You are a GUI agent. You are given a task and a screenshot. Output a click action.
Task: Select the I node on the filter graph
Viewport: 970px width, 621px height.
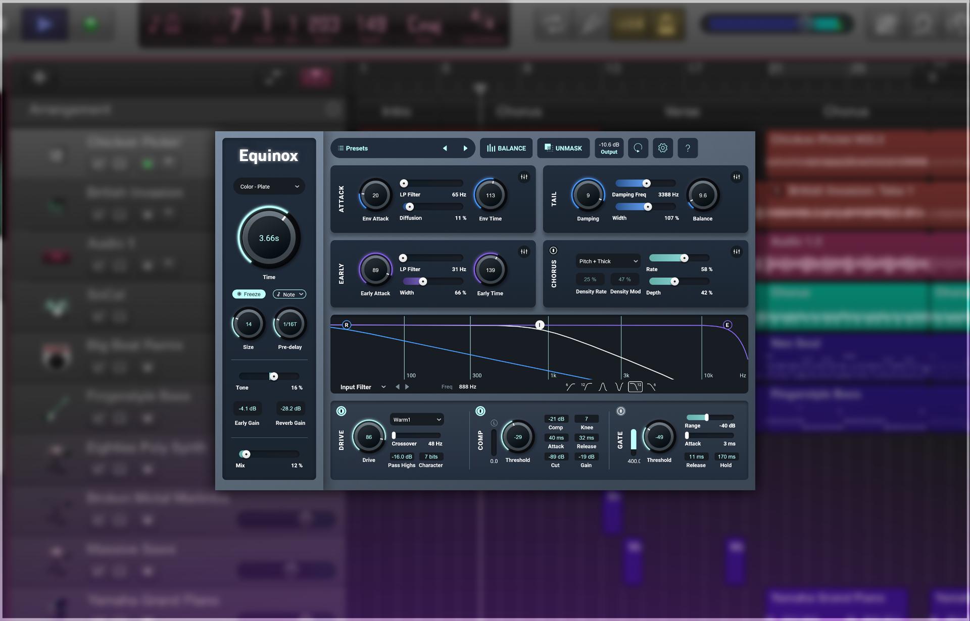point(540,325)
